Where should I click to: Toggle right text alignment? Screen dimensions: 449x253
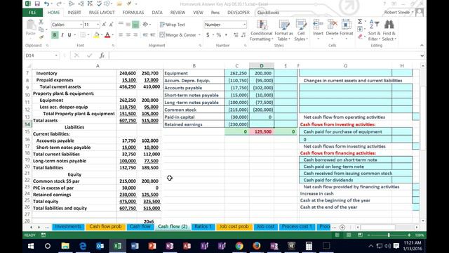[135, 35]
